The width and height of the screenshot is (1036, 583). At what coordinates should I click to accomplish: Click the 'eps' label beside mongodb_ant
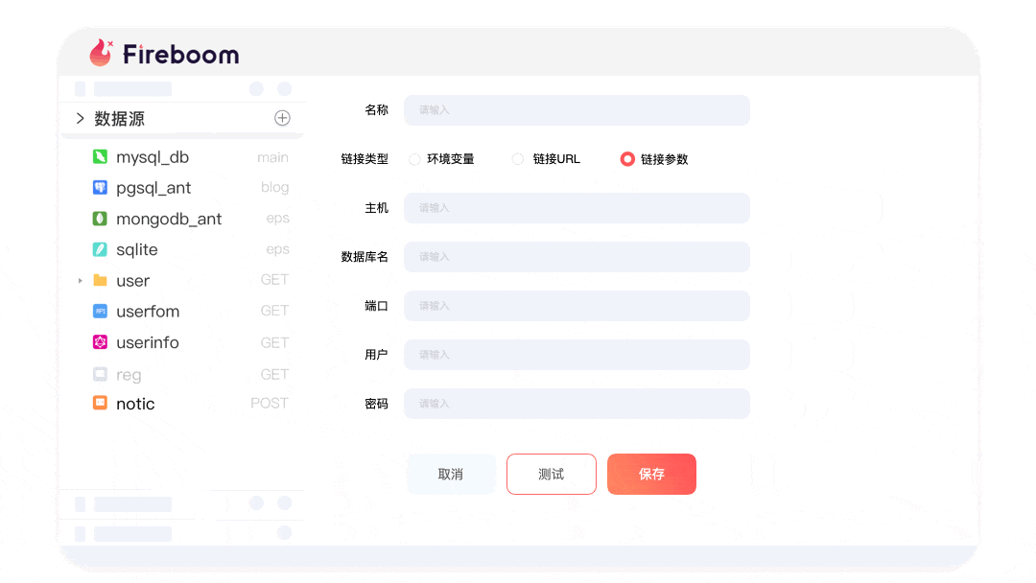click(x=277, y=219)
